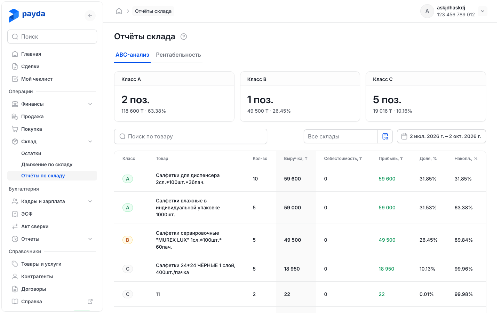Open the date range picker button
This screenshot has height=313, width=501.
442,136
